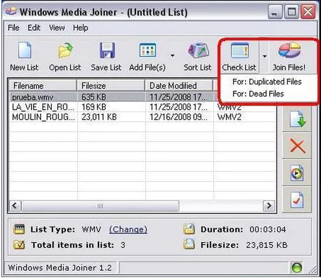Start joining with Join Files! button
Image resolution: width=321 pixels, height=279 pixels.
289,56
